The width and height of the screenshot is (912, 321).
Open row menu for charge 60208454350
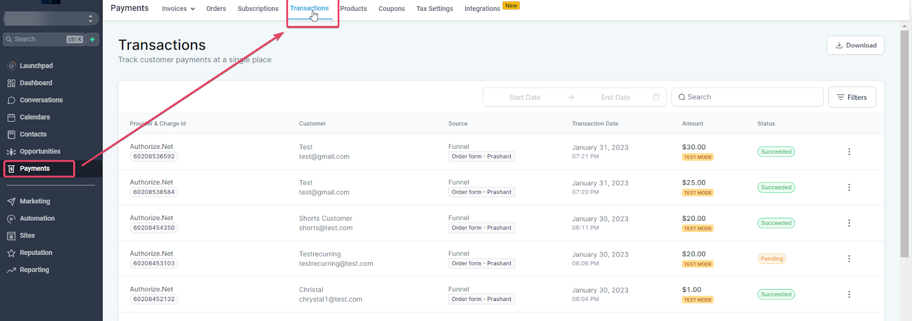849,223
